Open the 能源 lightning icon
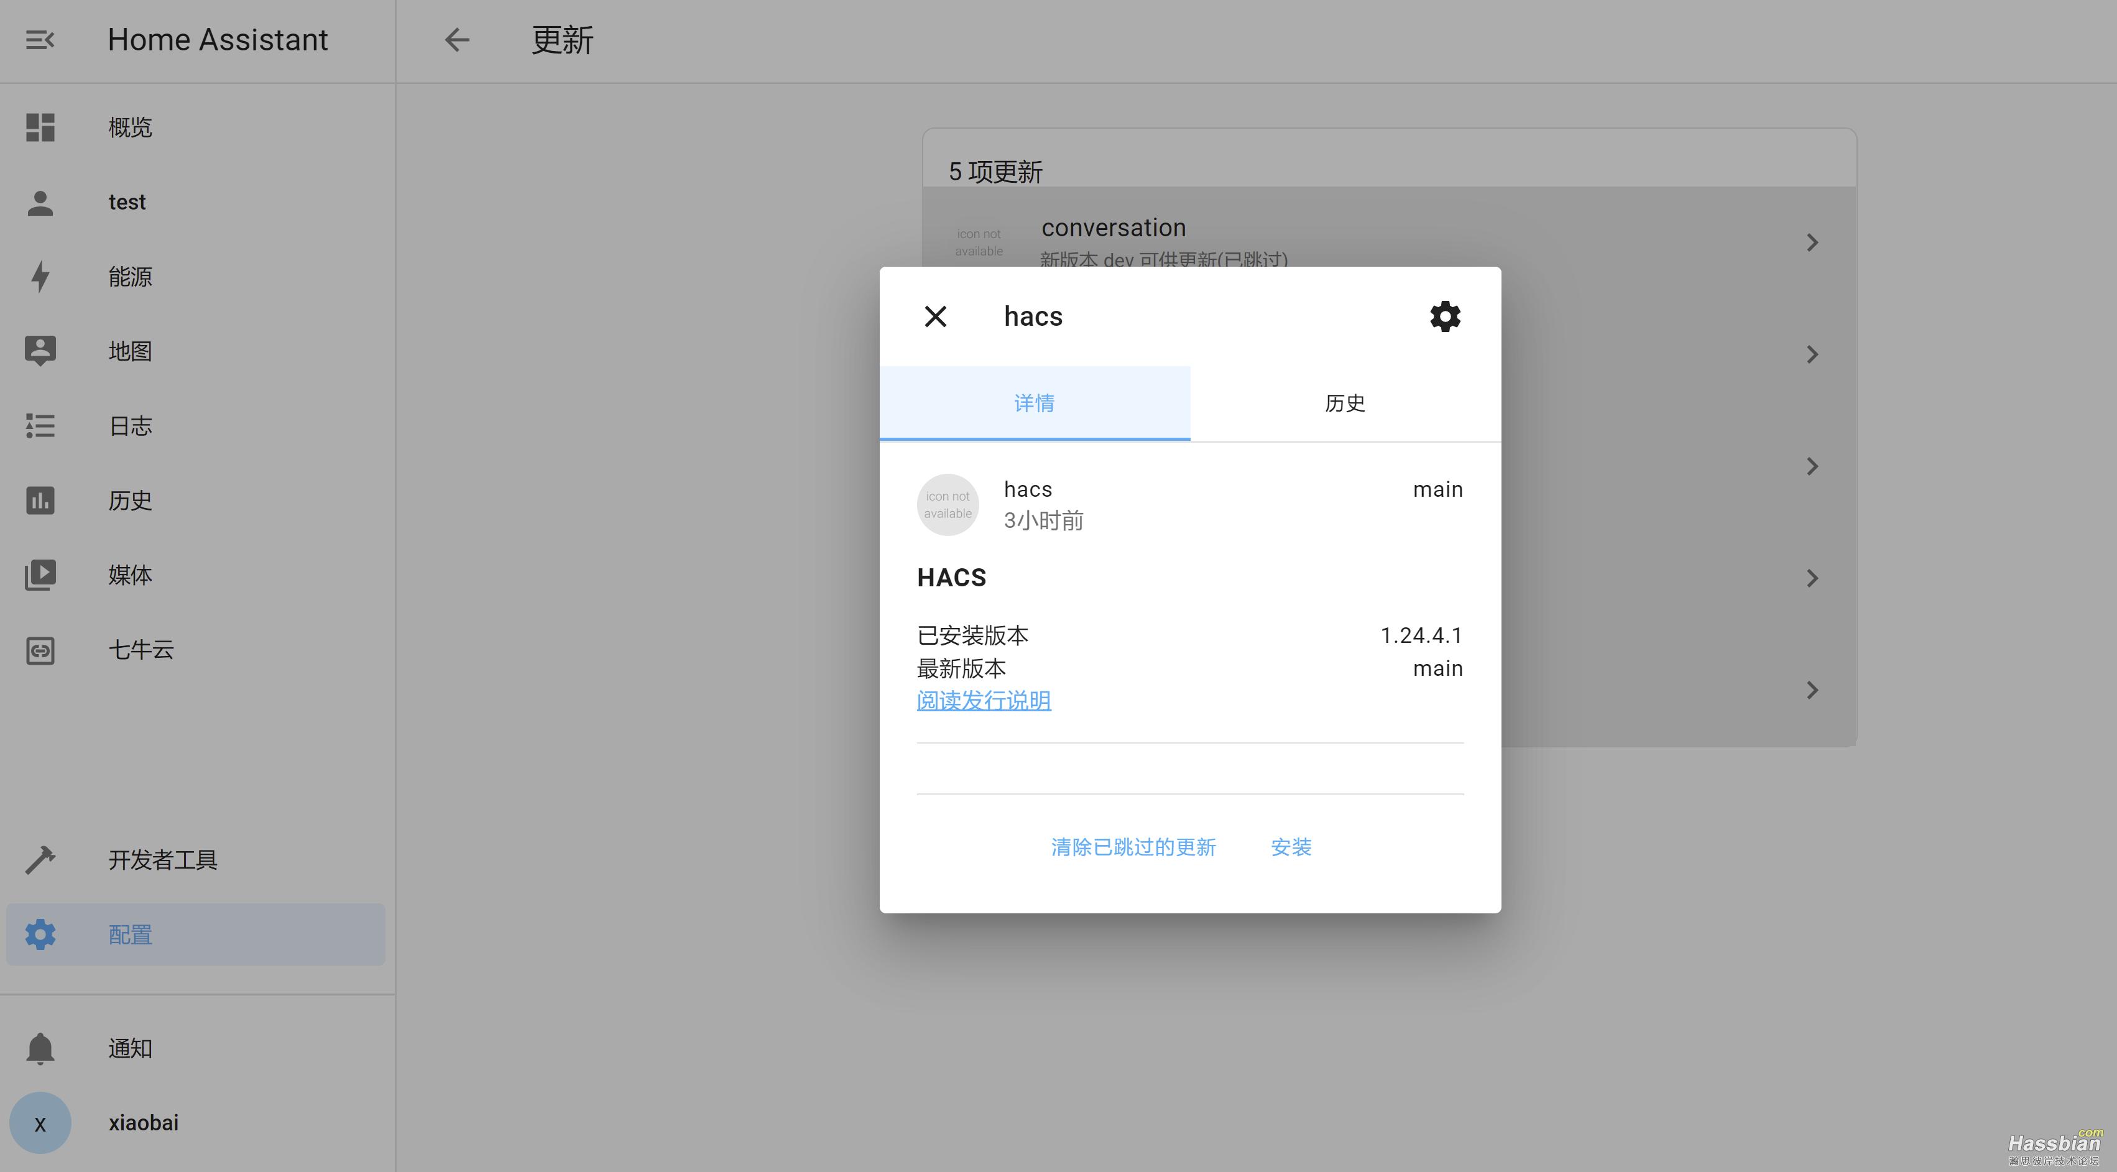Screen dimensions: 2117x1172 39,276
